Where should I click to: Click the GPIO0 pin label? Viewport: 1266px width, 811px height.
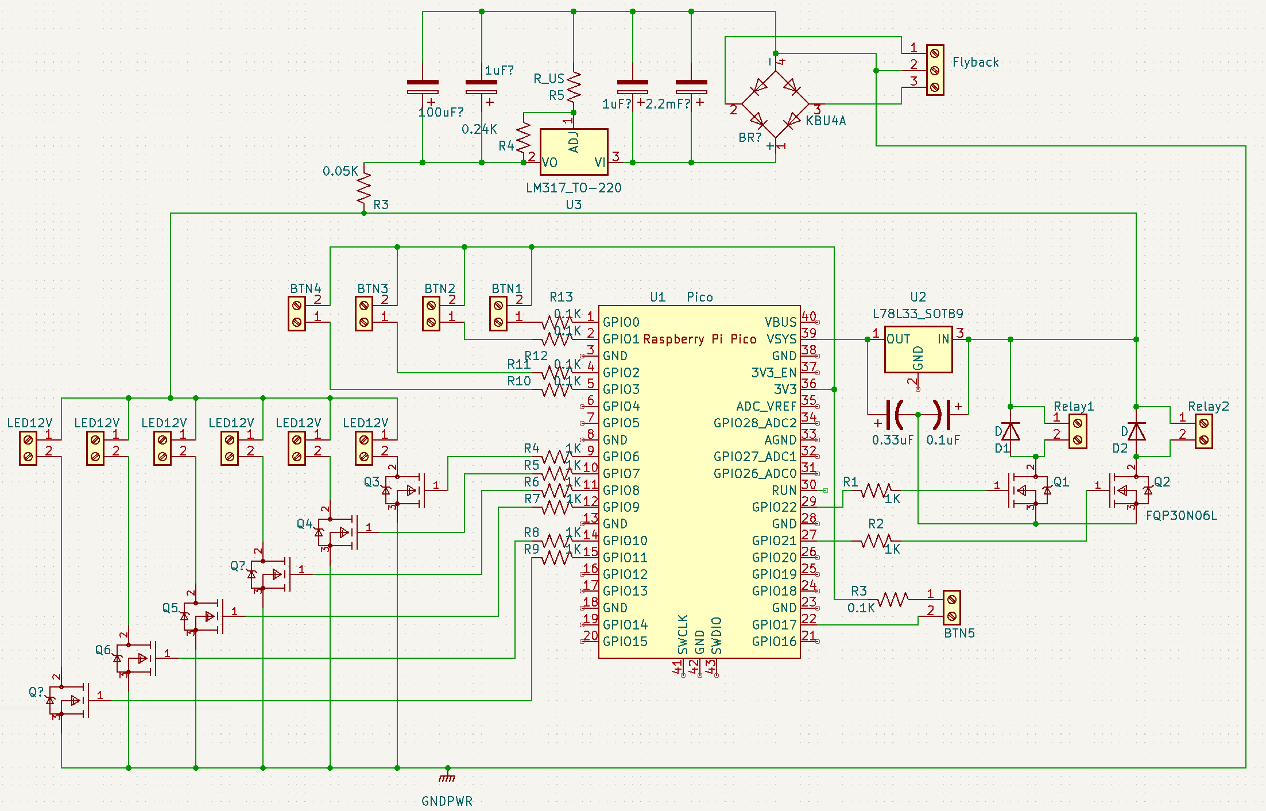[x=621, y=322]
